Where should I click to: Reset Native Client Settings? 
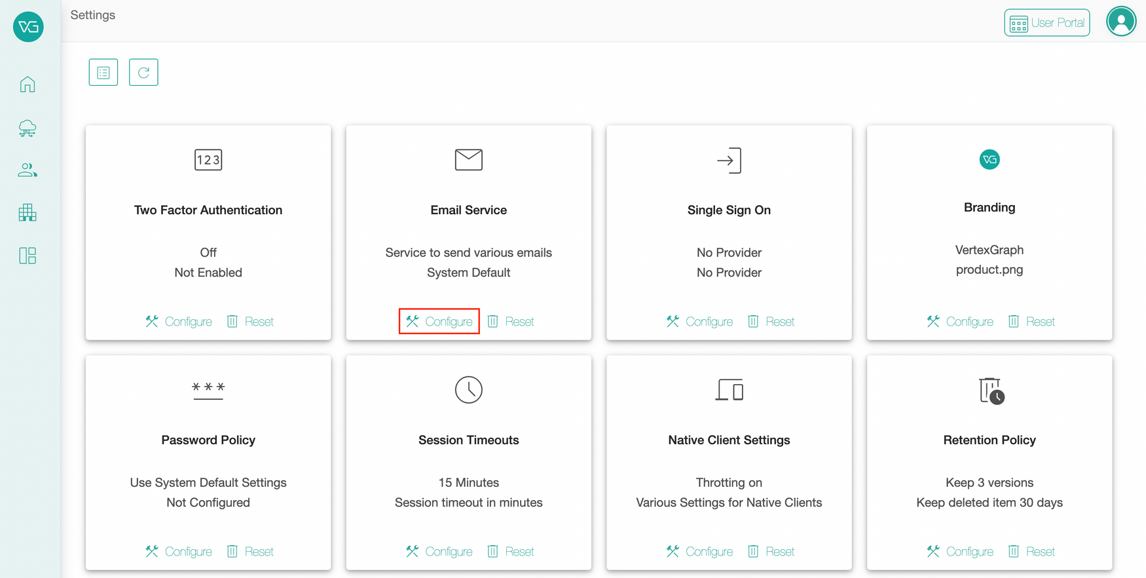(x=771, y=551)
